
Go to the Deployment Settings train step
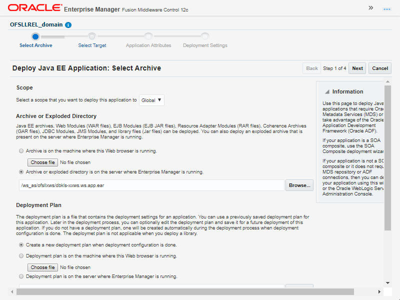point(205,40)
